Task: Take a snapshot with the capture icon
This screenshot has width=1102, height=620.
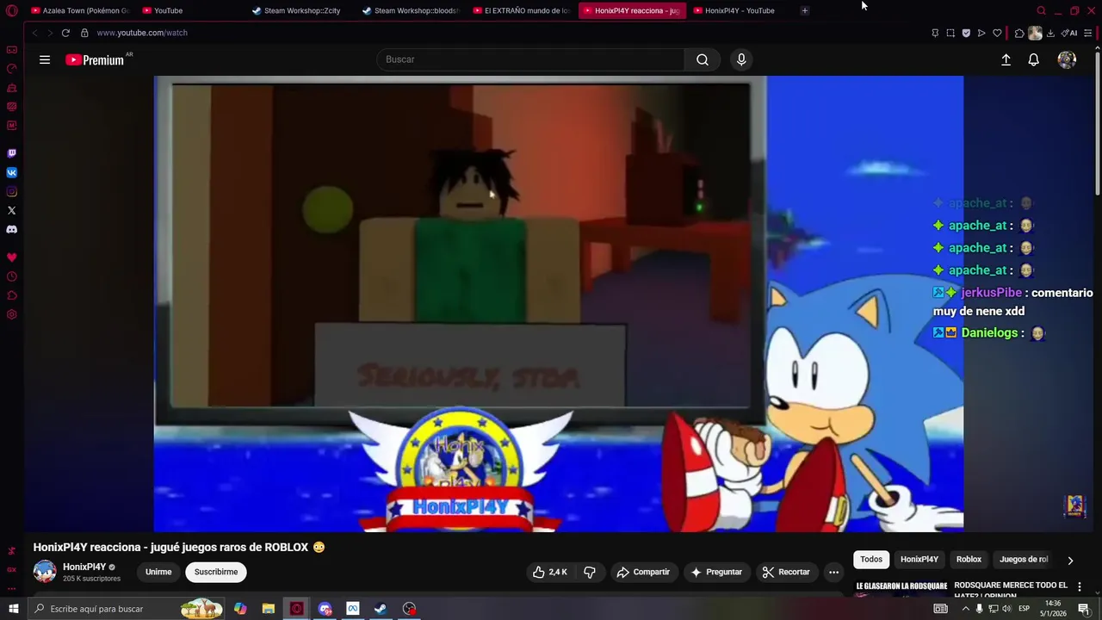Action: 950,33
